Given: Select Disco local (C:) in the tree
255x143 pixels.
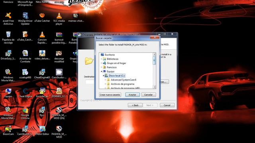Looking at the screenshot, I should pos(117,76).
